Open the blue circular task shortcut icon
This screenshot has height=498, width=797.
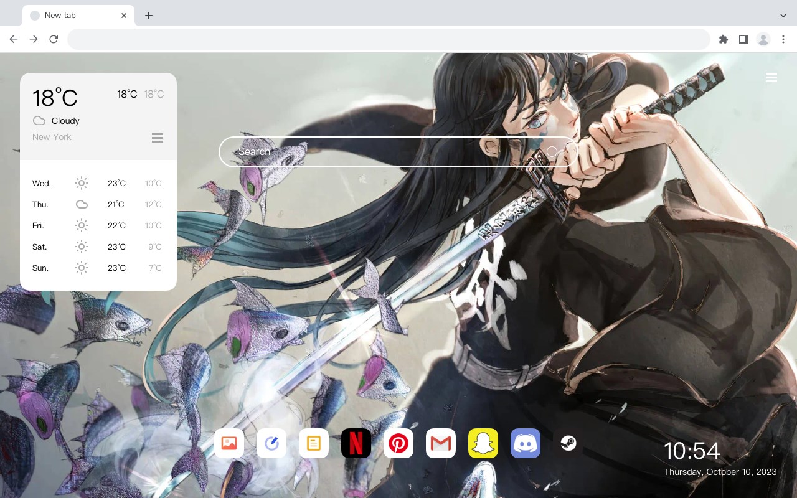pyautogui.click(x=271, y=443)
